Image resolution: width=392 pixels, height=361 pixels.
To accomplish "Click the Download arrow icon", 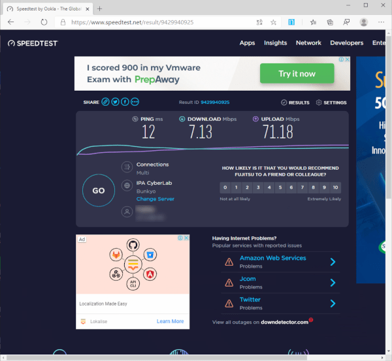I will (182, 119).
